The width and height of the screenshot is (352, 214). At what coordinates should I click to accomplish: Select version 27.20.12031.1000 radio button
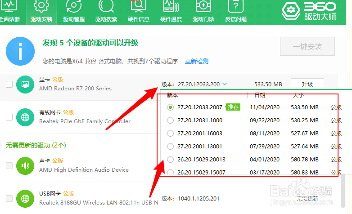tap(171, 120)
